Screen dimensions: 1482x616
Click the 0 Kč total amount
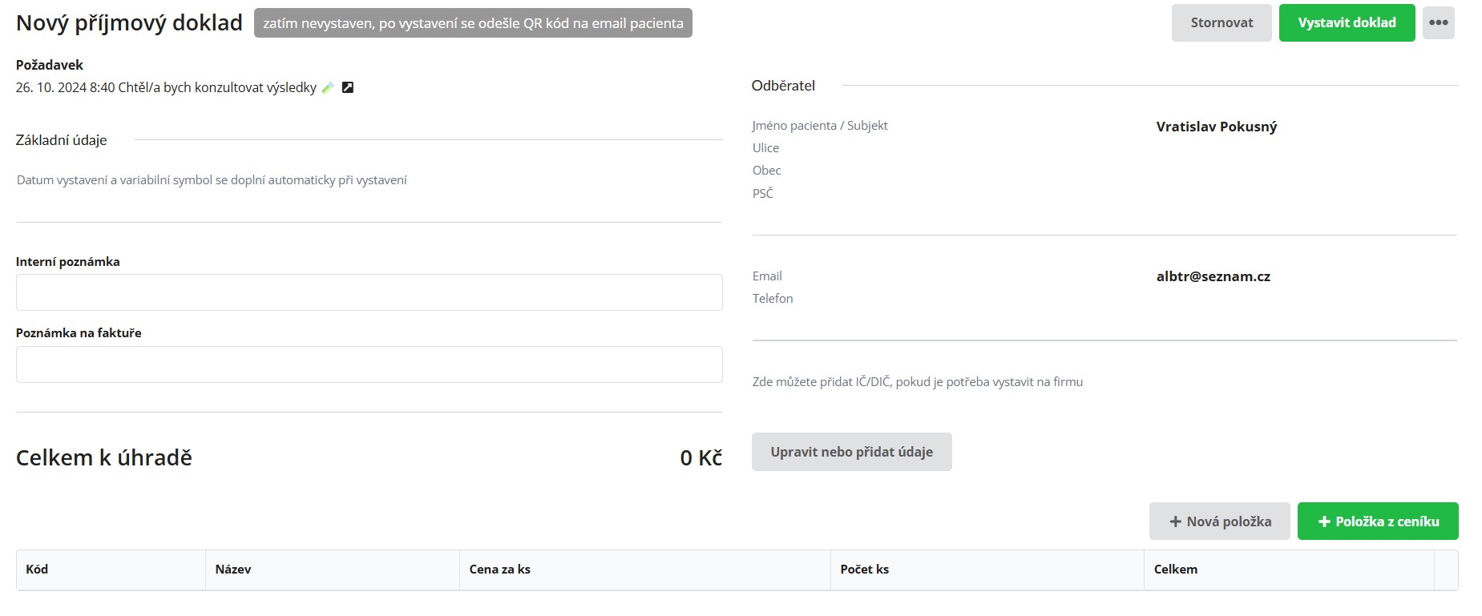701,458
